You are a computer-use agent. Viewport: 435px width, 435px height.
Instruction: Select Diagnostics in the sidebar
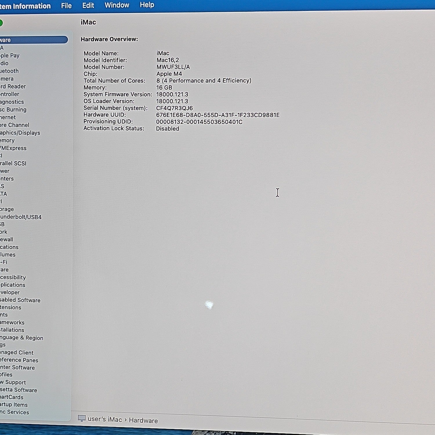pos(12,102)
